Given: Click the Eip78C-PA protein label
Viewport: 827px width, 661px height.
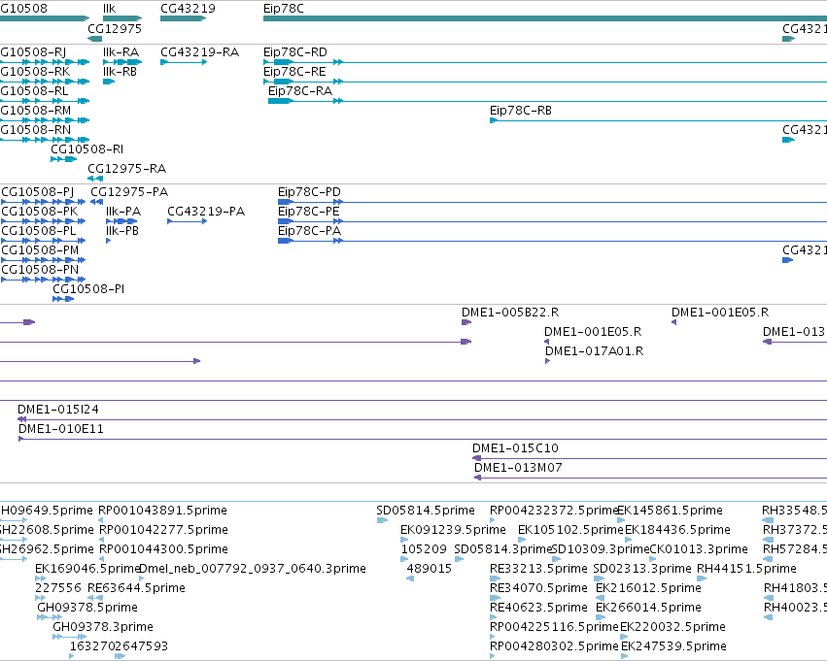Looking at the screenshot, I should (309, 231).
